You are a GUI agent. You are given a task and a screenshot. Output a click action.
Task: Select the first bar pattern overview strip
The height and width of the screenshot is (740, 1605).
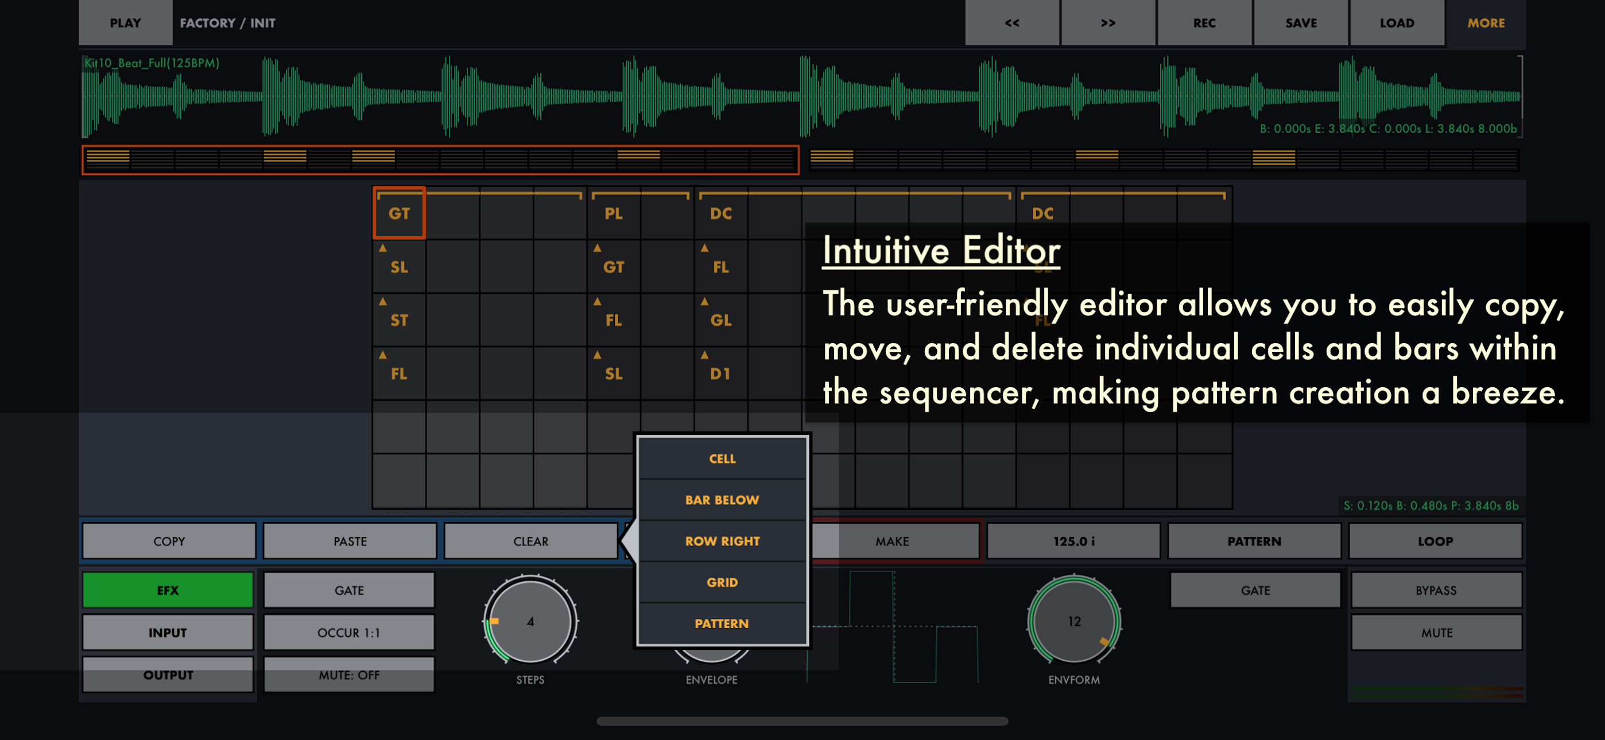click(x=440, y=159)
